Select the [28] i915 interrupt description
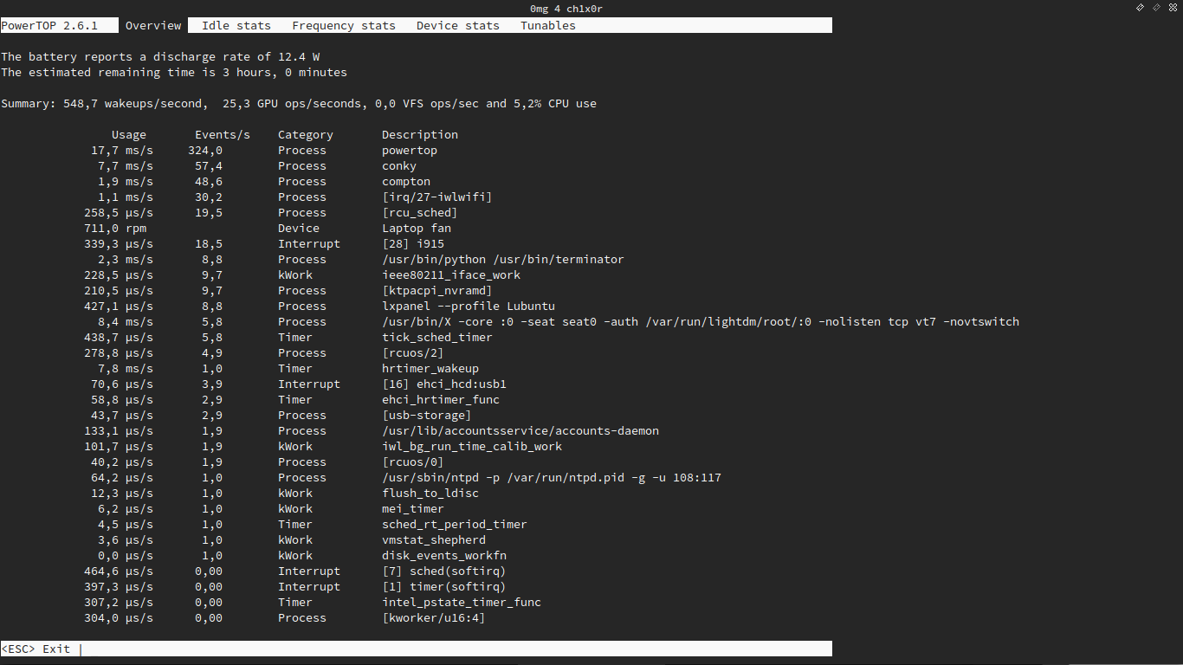 click(413, 243)
